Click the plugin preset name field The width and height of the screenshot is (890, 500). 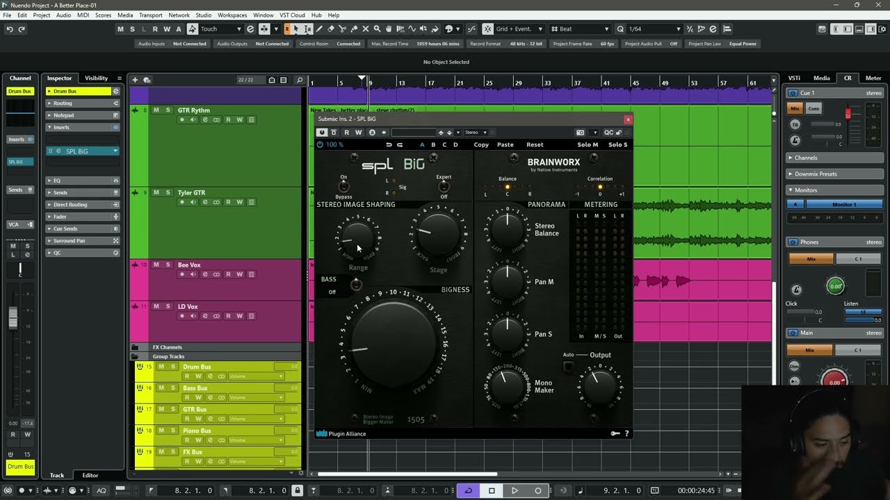coord(414,133)
